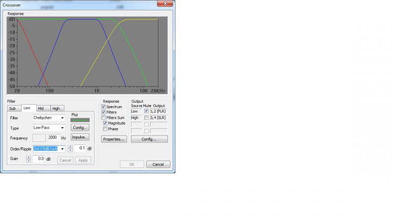Open the High filter tab
This screenshot has height=221, width=394.
pos(57,109)
